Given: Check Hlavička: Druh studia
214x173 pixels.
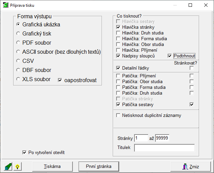Looking at the screenshot, I should coord(118,33).
